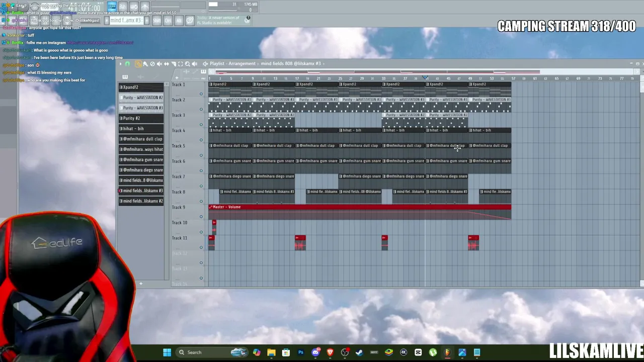Mute Track 2 using its green dot
Image resolution: width=644 pixels, height=362 pixels.
[x=201, y=109]
